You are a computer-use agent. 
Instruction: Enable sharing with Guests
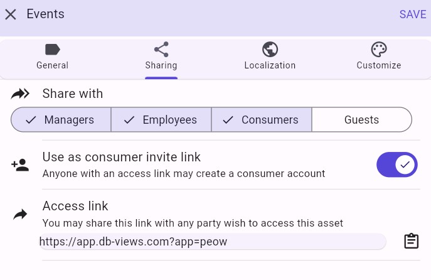(361, 120)
